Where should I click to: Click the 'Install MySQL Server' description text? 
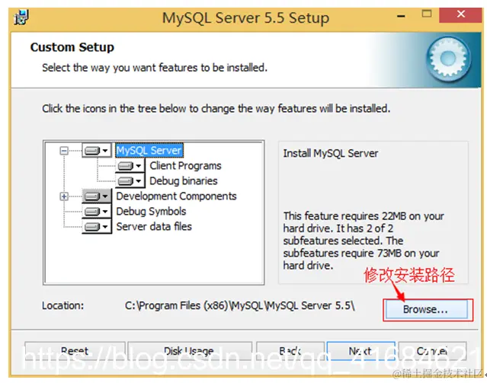331,153
